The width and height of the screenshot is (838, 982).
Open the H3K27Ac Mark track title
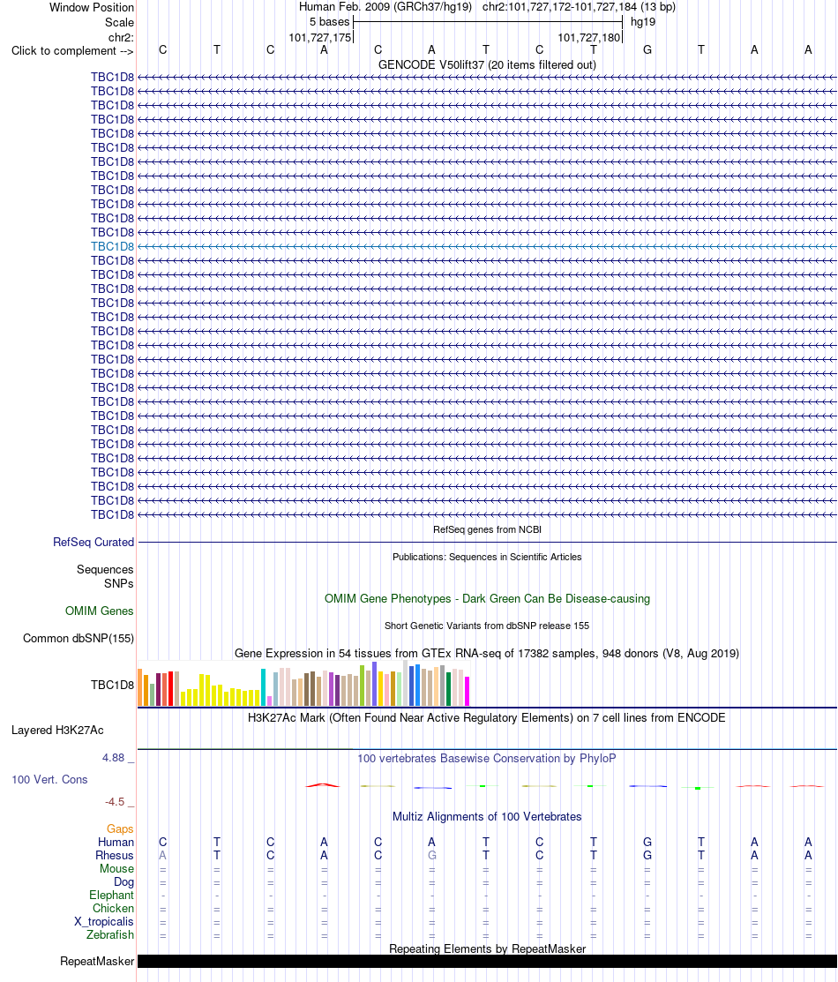click(487, 717)
